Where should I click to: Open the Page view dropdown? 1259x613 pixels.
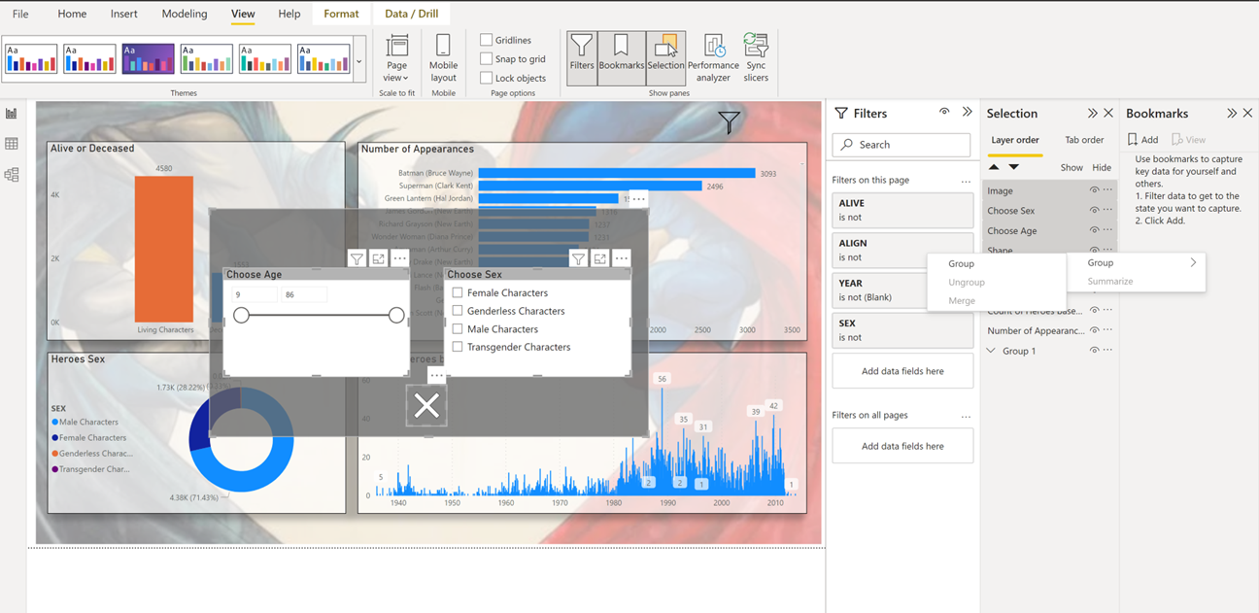[x=396, y=57]
